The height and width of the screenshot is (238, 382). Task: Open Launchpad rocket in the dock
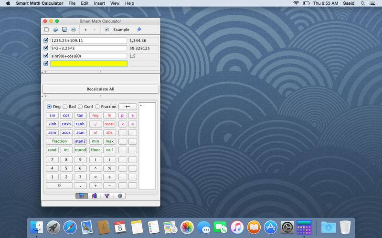[53, 228]
